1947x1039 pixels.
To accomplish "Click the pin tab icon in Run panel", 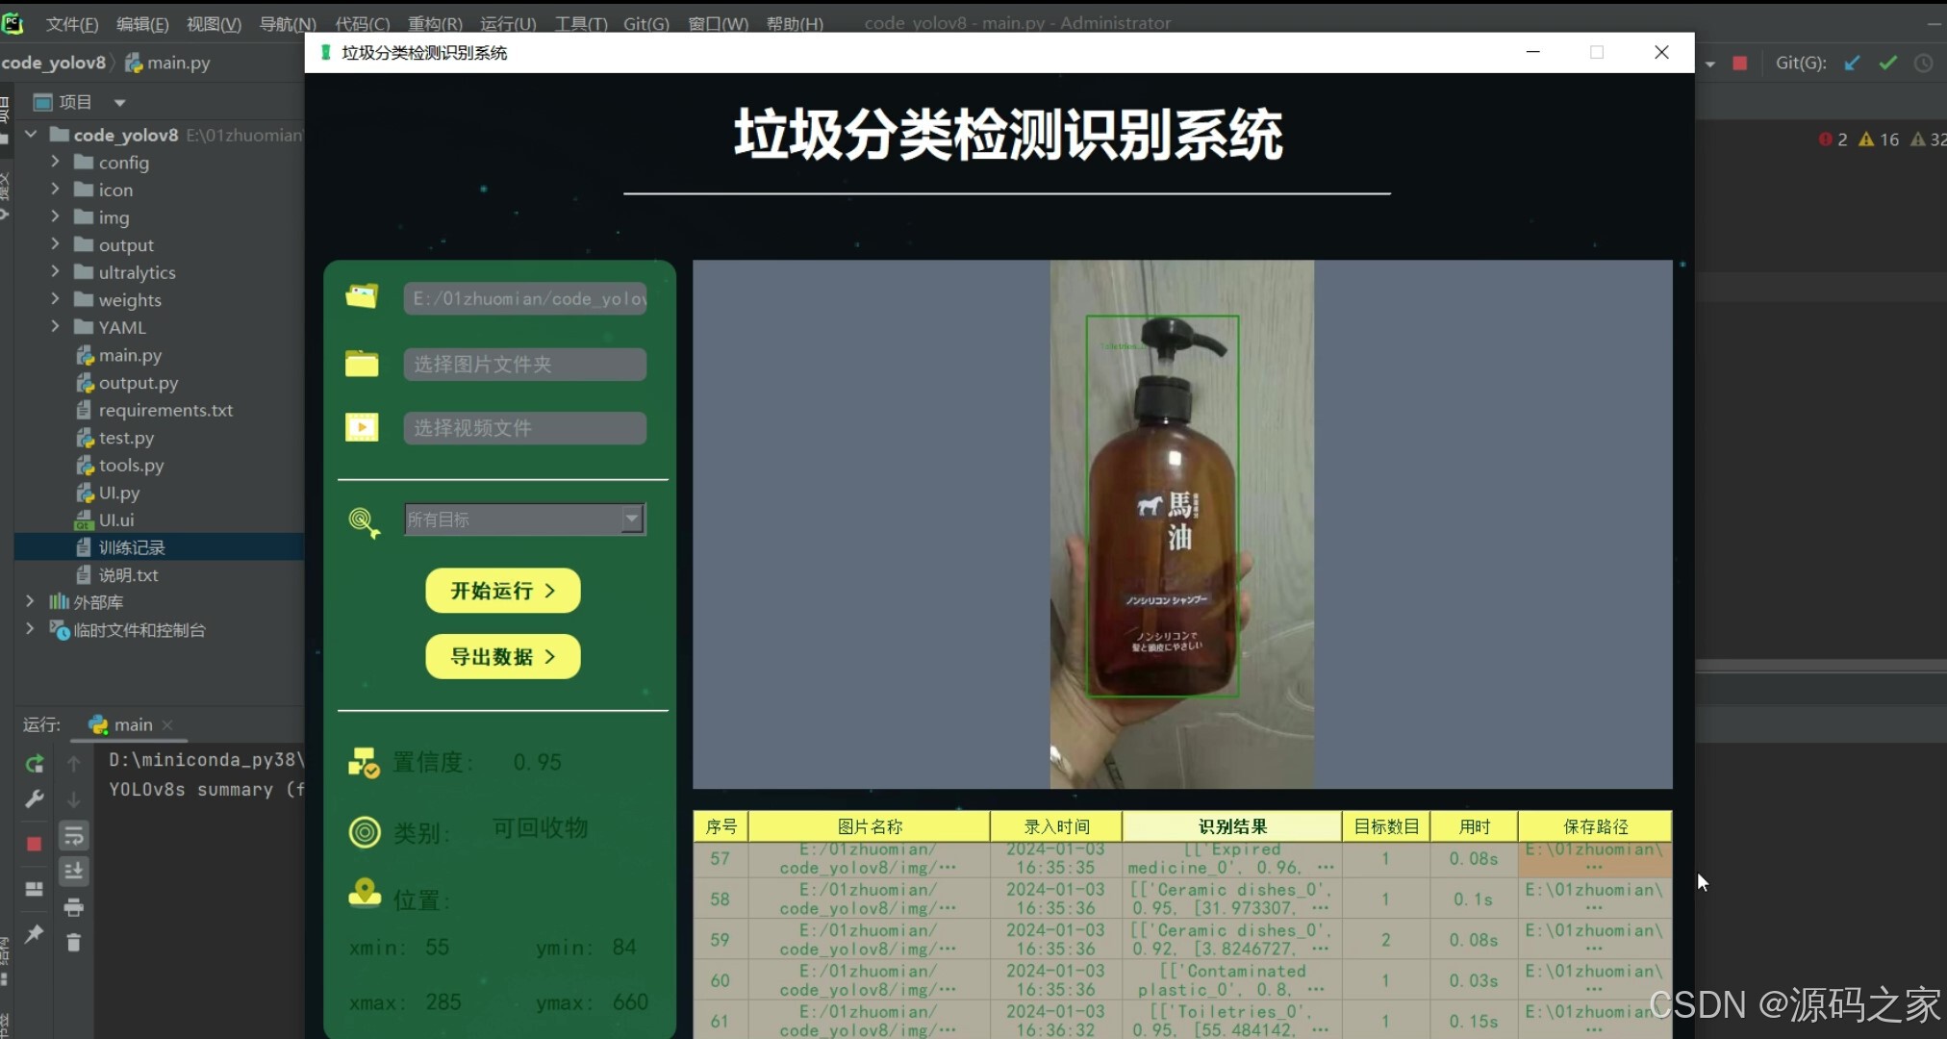I will (x=34, y=933).
